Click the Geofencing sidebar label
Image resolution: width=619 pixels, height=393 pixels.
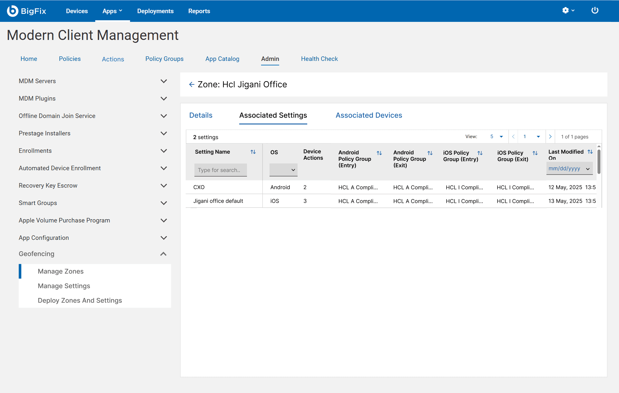(x=36, y=254)
